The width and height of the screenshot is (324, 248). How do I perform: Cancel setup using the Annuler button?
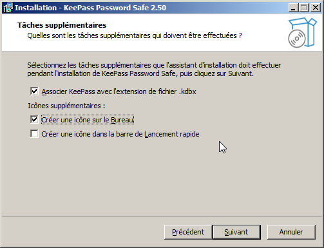(291, 232)
